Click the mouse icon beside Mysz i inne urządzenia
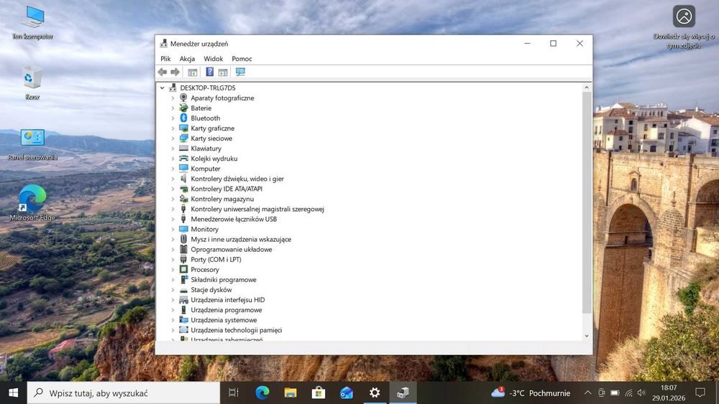The width and height of the screenshot is (719, 404). [x=183, y=239]
